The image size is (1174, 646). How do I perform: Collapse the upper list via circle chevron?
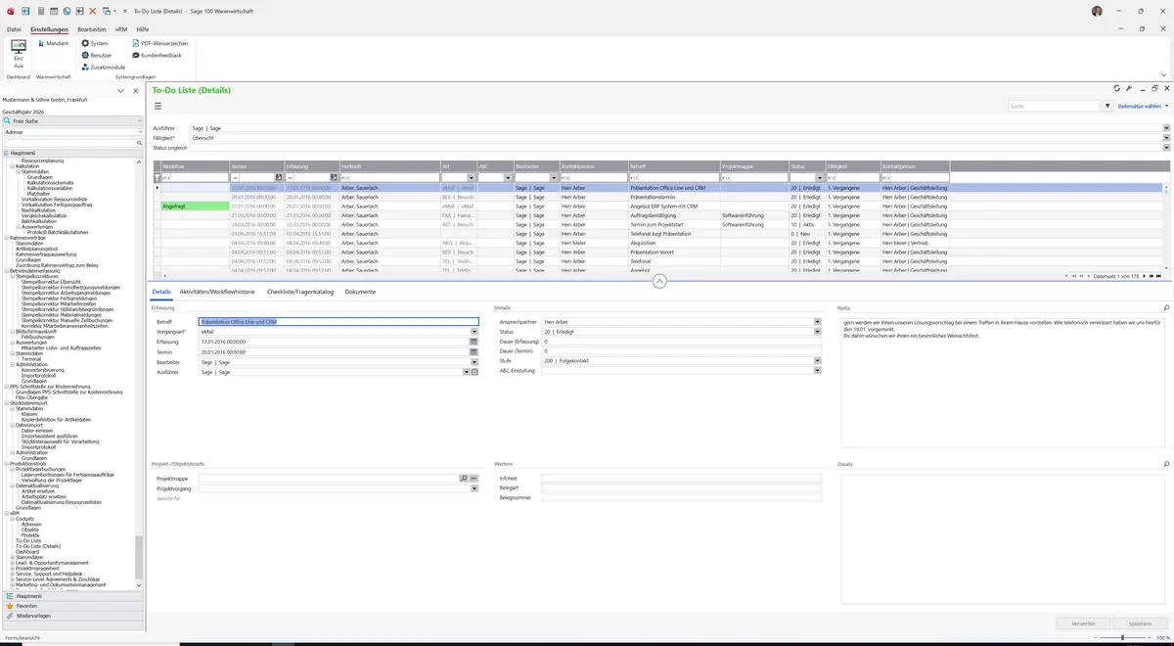659,281
